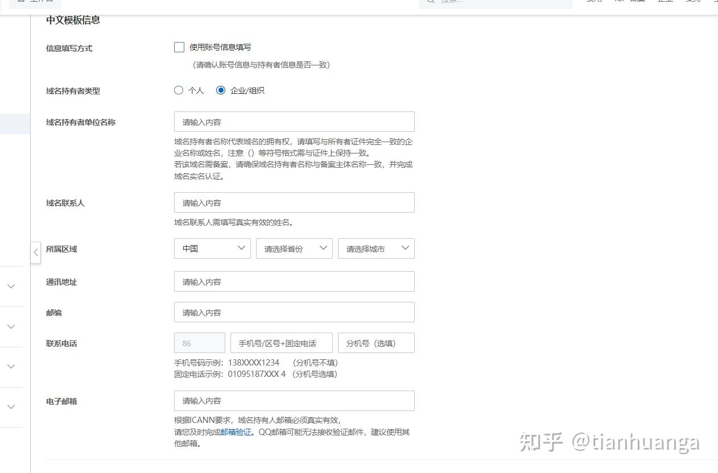Select the 邮编 postal code field
Viewport: 718px width, 473px height.
(x=294, y=312)
